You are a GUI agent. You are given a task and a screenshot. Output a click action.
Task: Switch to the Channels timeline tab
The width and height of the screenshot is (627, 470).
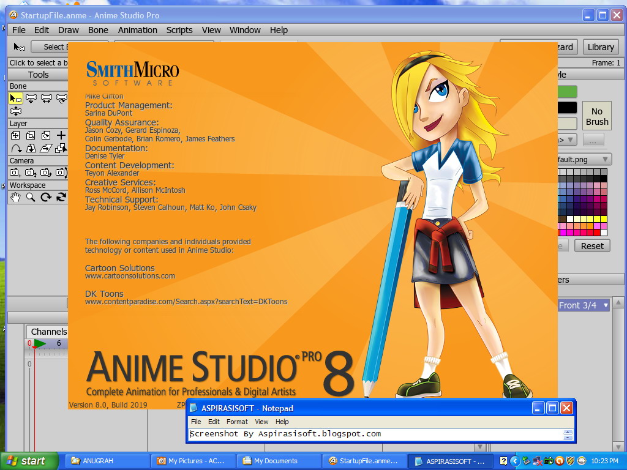coord(48,332)
